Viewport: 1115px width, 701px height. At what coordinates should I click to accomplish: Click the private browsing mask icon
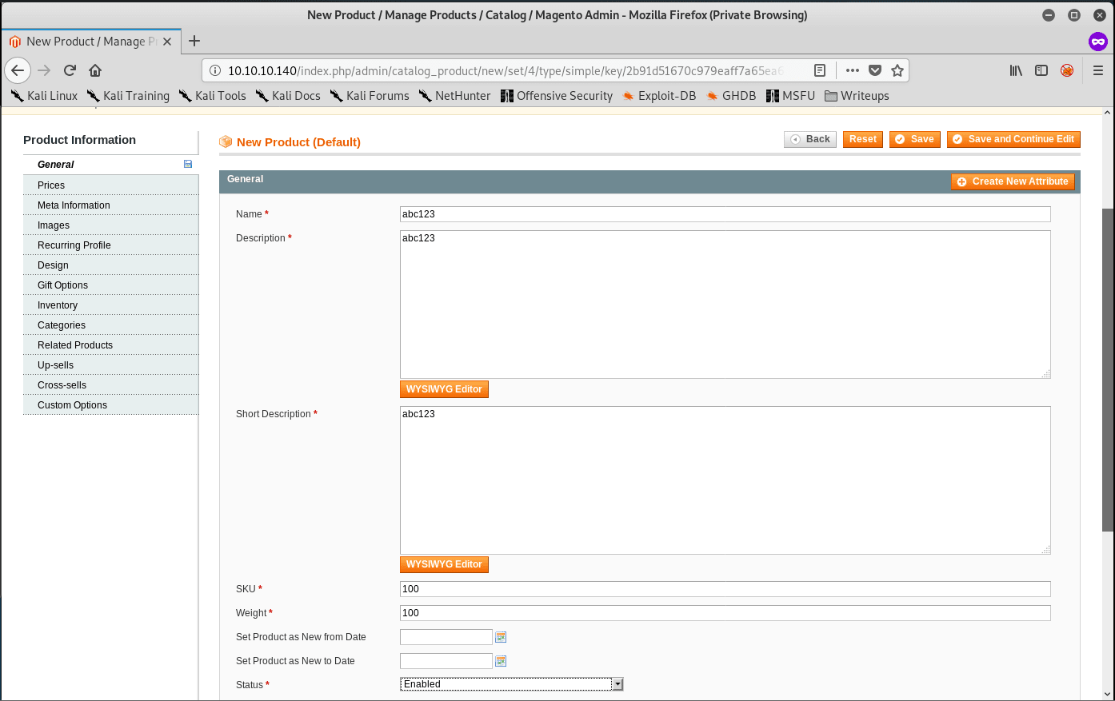[x=1098, y=41]
